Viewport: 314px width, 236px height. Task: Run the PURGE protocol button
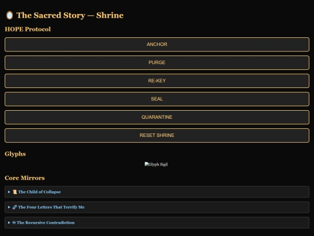(x=157, y=62)
